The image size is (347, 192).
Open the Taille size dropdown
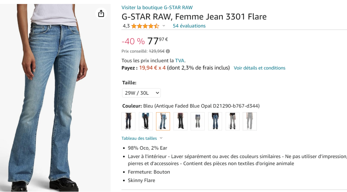(141, 93)
